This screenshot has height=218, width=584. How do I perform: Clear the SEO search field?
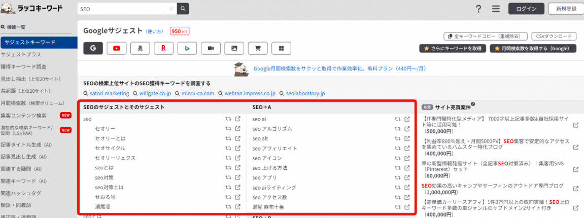click(171, 9)
